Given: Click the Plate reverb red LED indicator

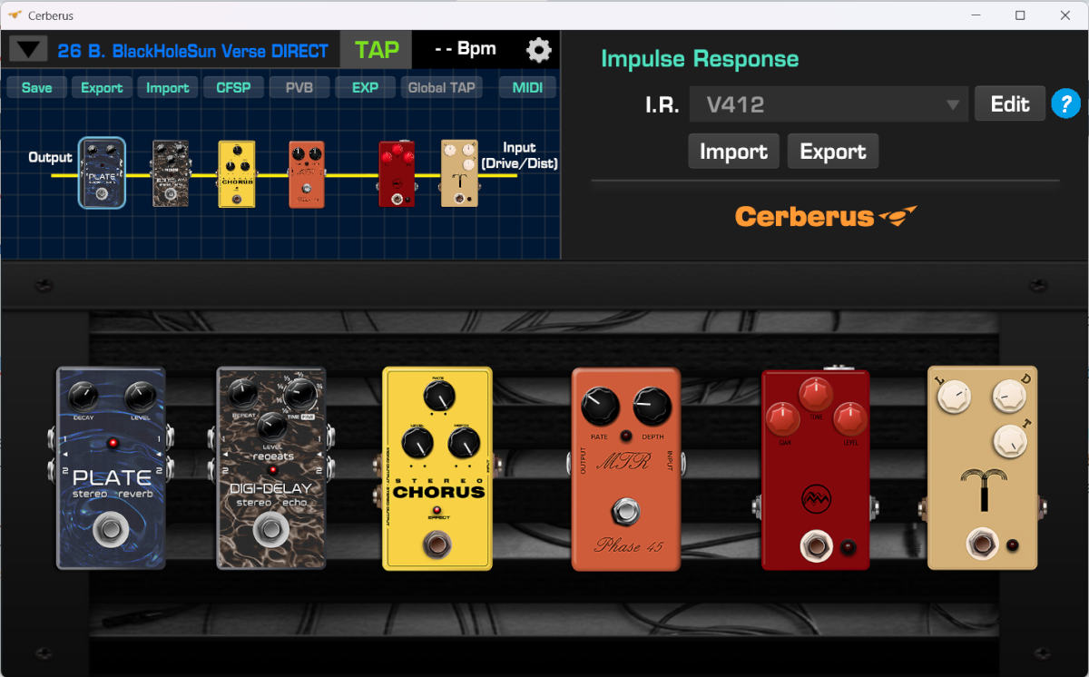Looking at the screenshot, I should (112, 443).
